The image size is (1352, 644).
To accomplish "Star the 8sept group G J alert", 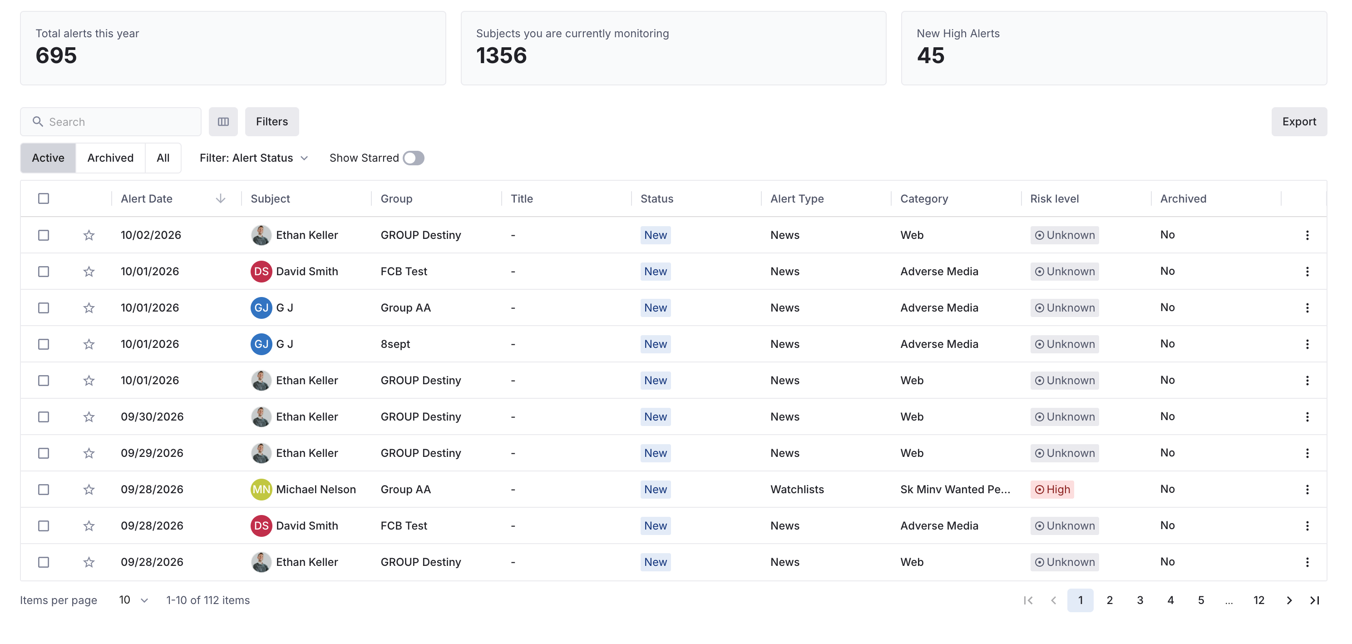I will [89, 344].
